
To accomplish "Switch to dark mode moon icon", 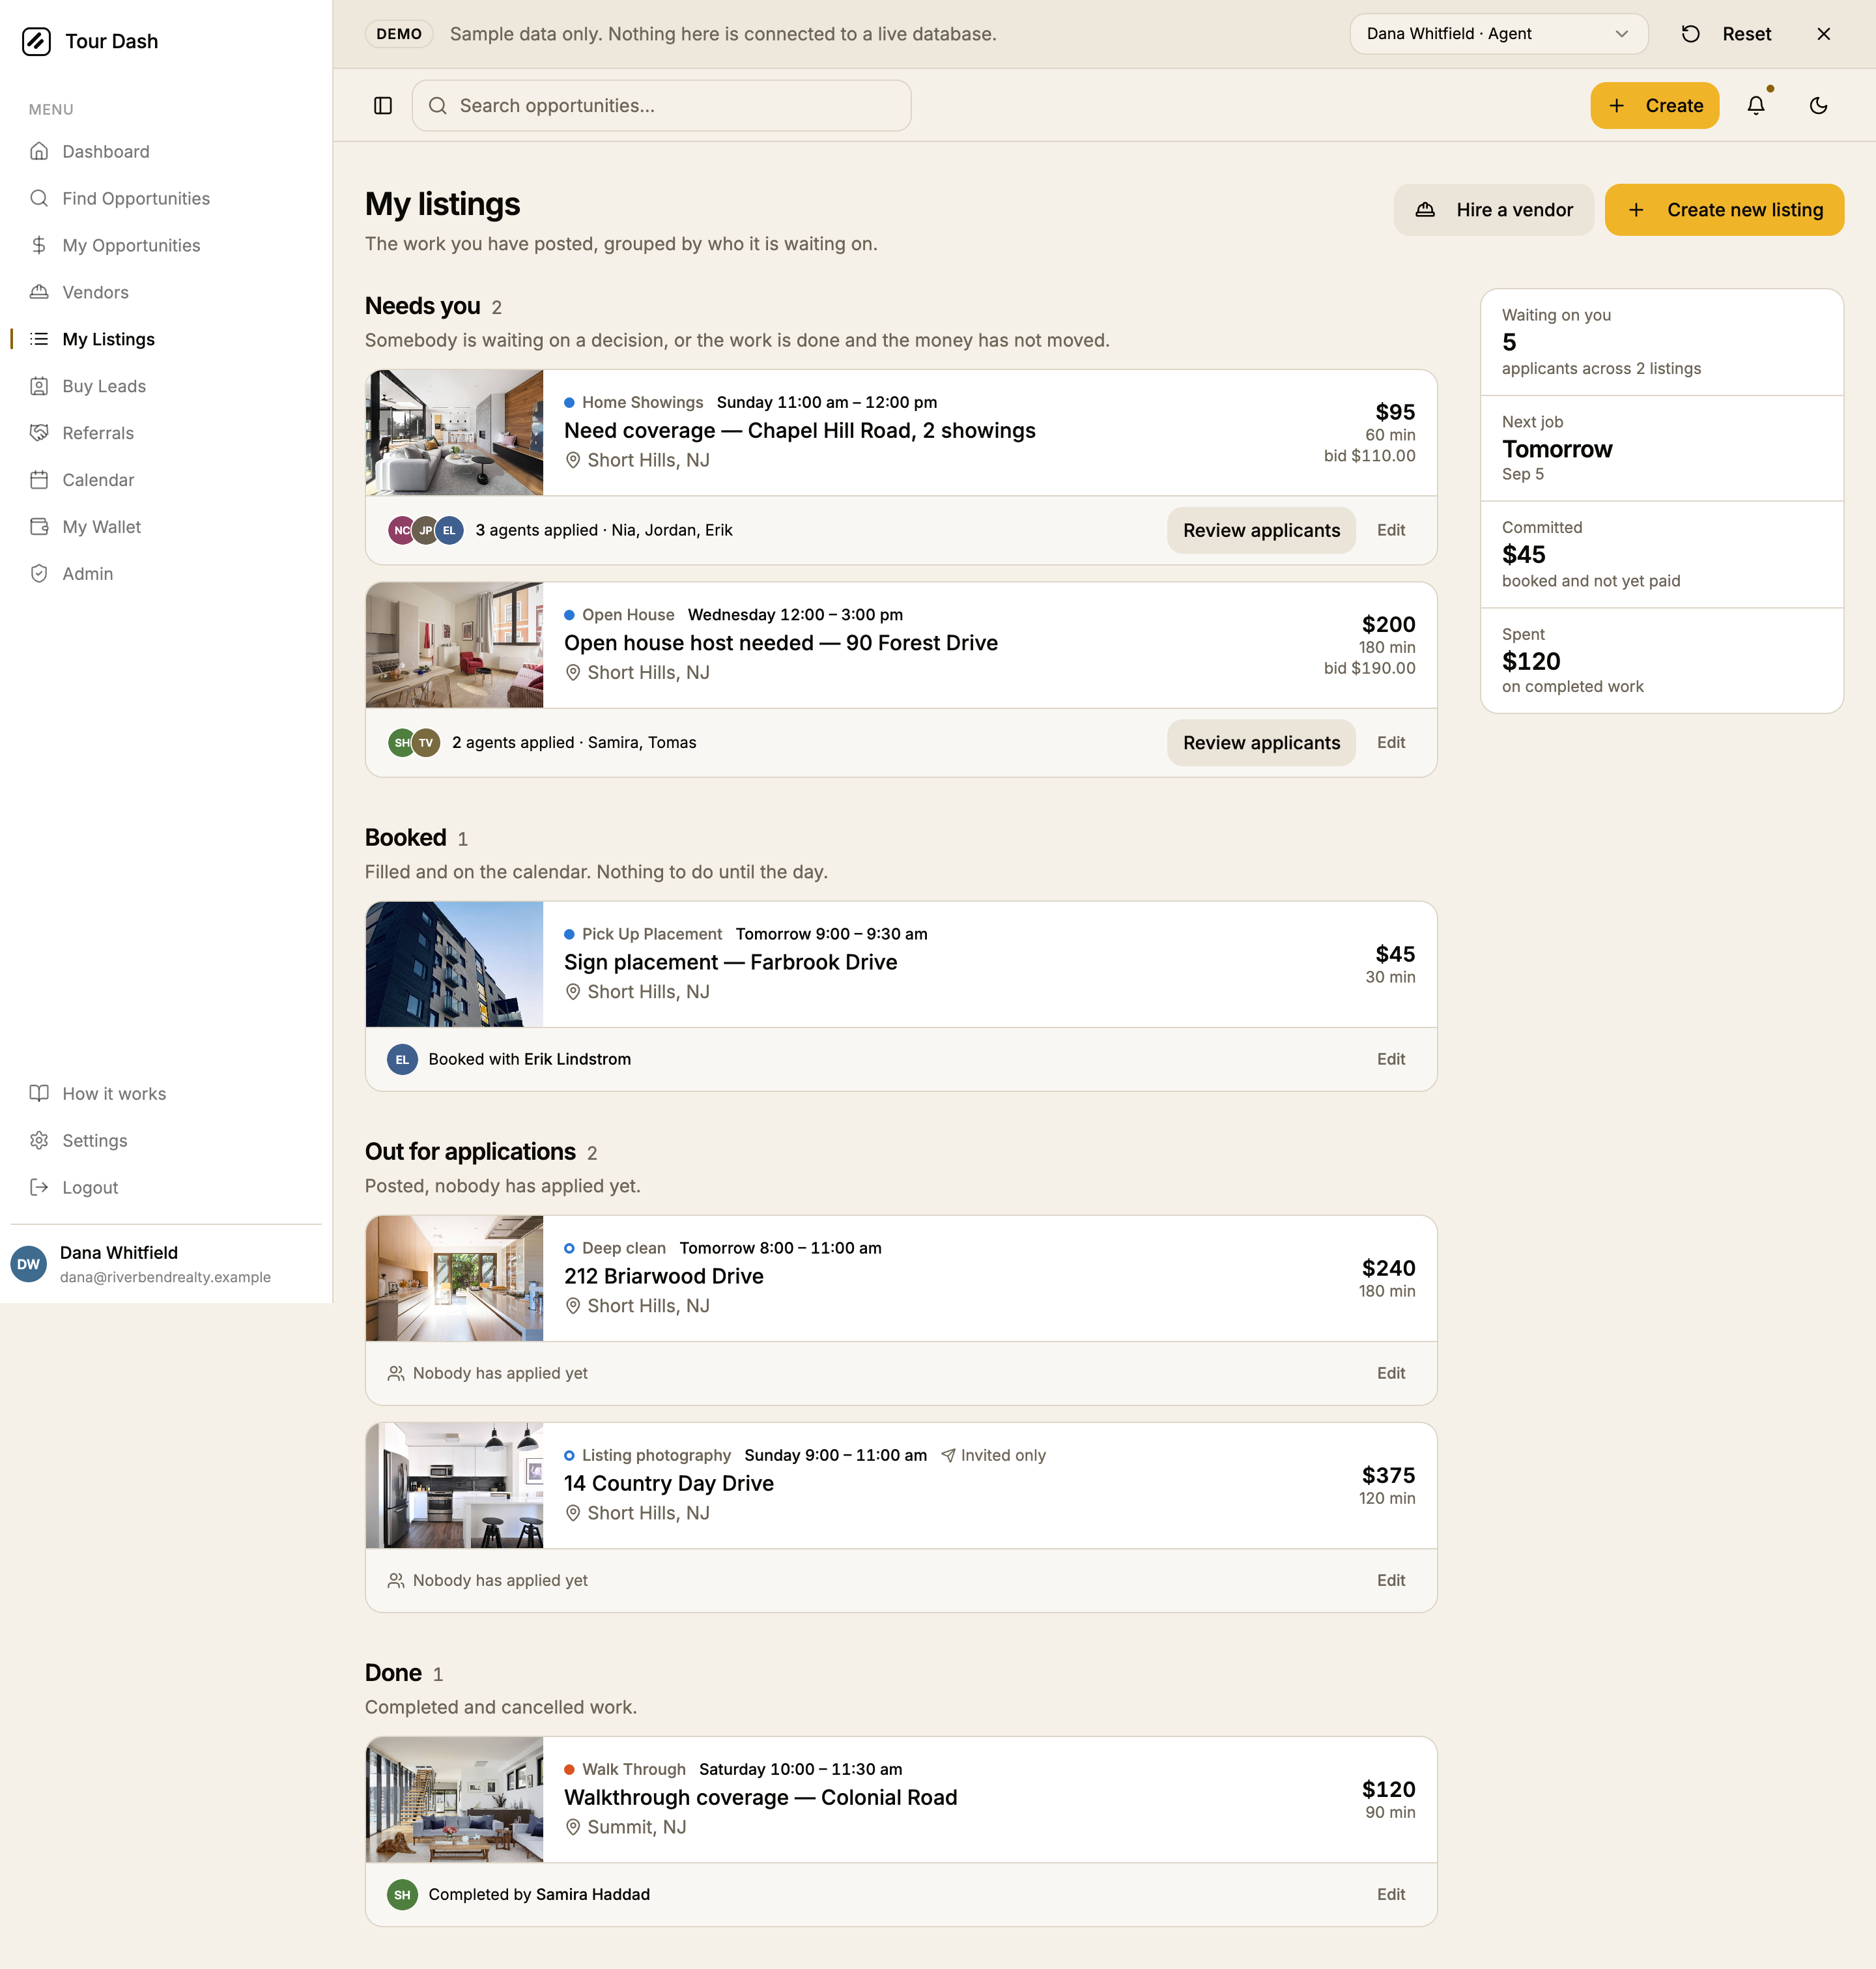I will pyautogui.click(x=1819, y=106).
